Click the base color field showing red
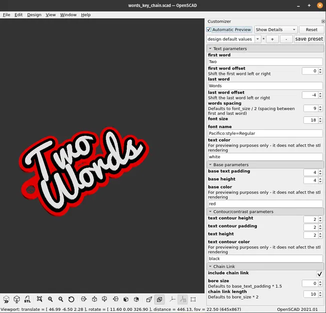The width and height of the screenshot is (326, 313). (265, 204)
